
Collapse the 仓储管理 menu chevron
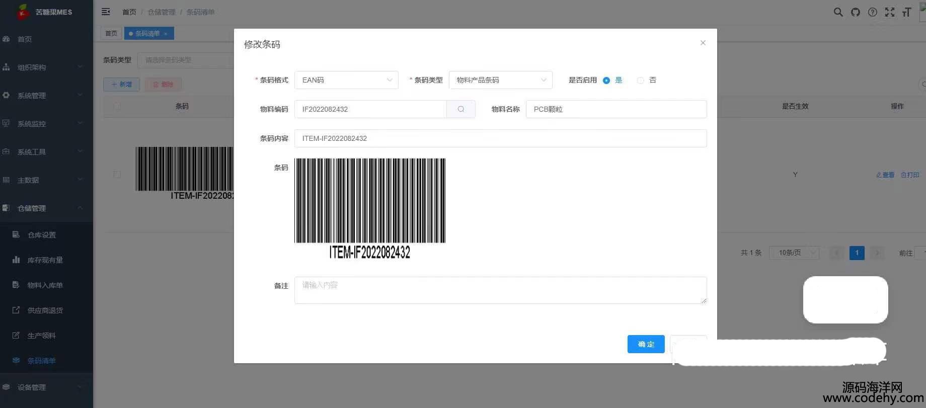tap(80, 208)
